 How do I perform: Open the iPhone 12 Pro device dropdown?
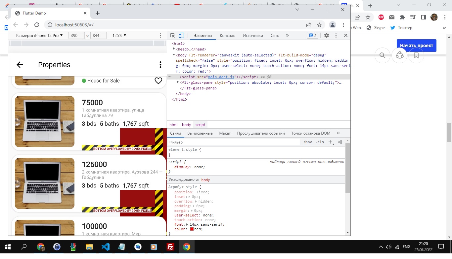tap(39, 35)
